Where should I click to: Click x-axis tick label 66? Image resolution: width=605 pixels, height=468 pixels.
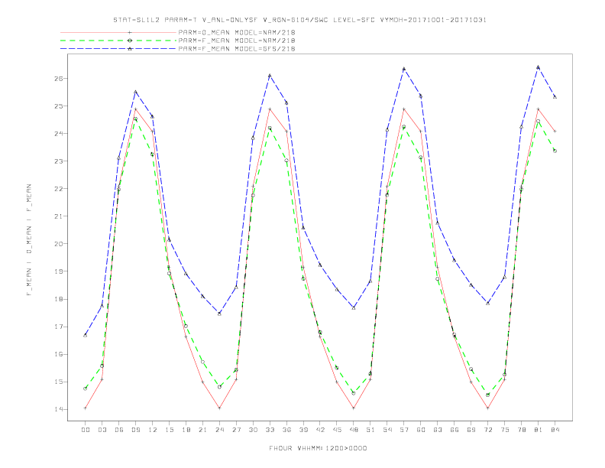point(455,430)
